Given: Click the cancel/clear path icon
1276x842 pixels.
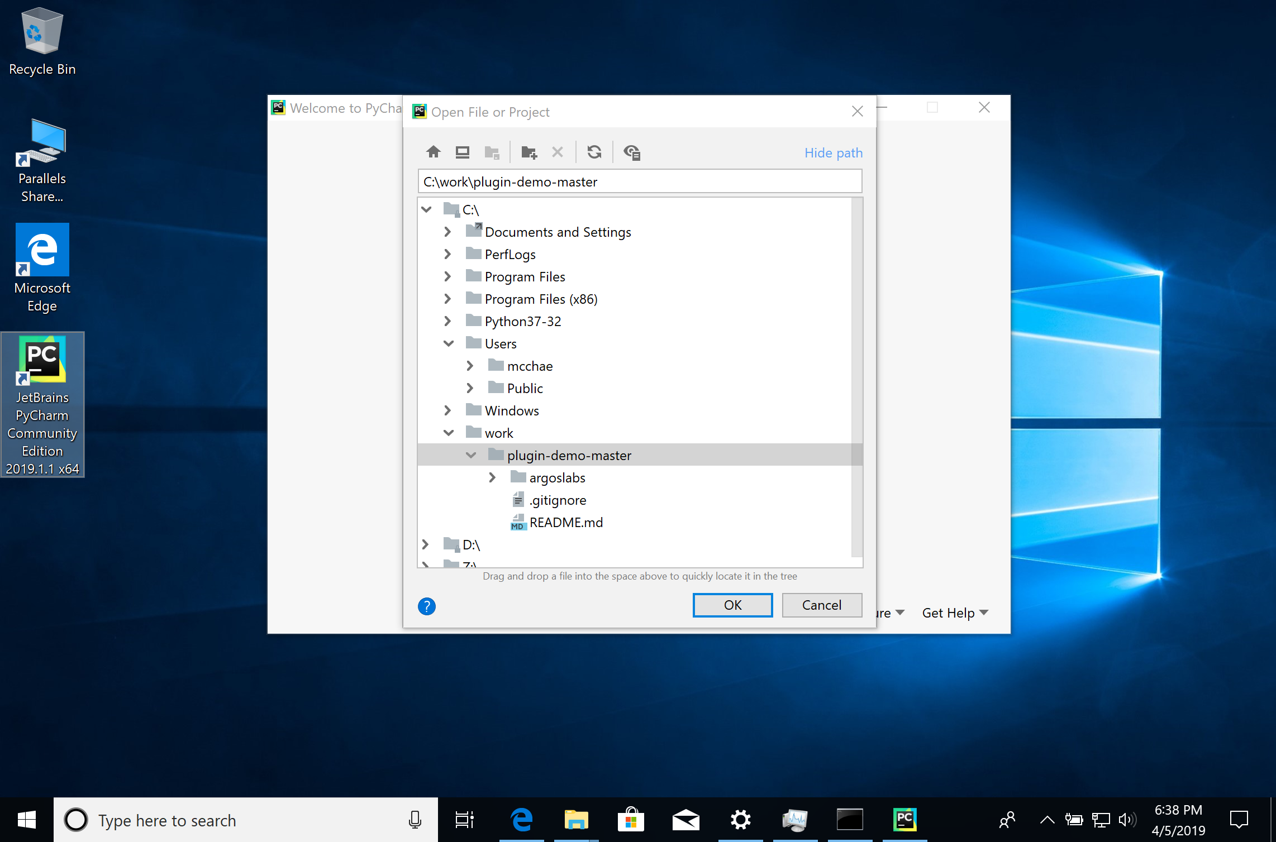Looking at the screenshot, I should 559,151.
